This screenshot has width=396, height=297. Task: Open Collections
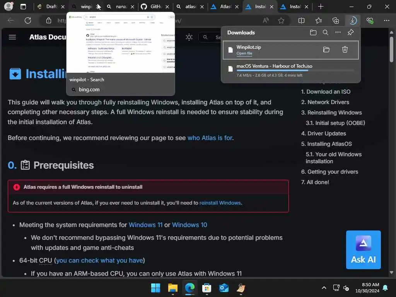tap(336, 20)
